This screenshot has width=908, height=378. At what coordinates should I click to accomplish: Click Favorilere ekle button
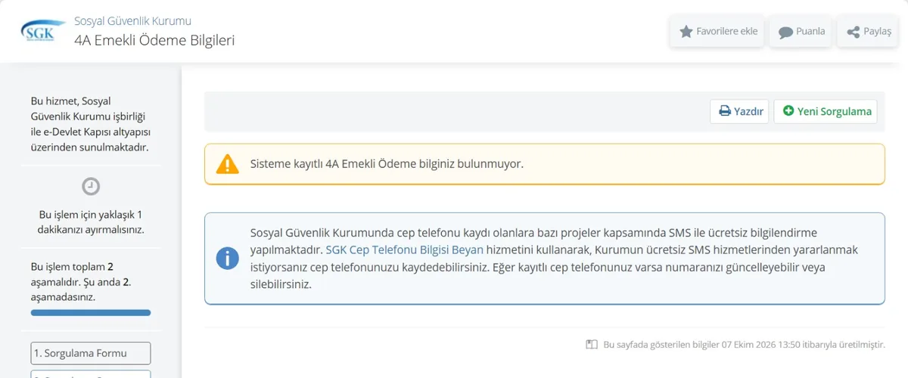718,32
